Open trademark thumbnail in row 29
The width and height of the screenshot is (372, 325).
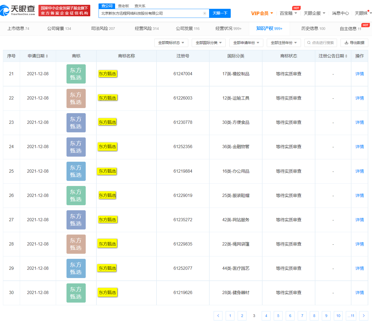[76, 268]
